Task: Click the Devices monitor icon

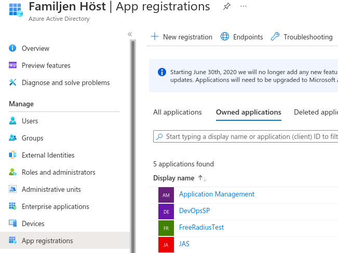Action: click(12, 223)
